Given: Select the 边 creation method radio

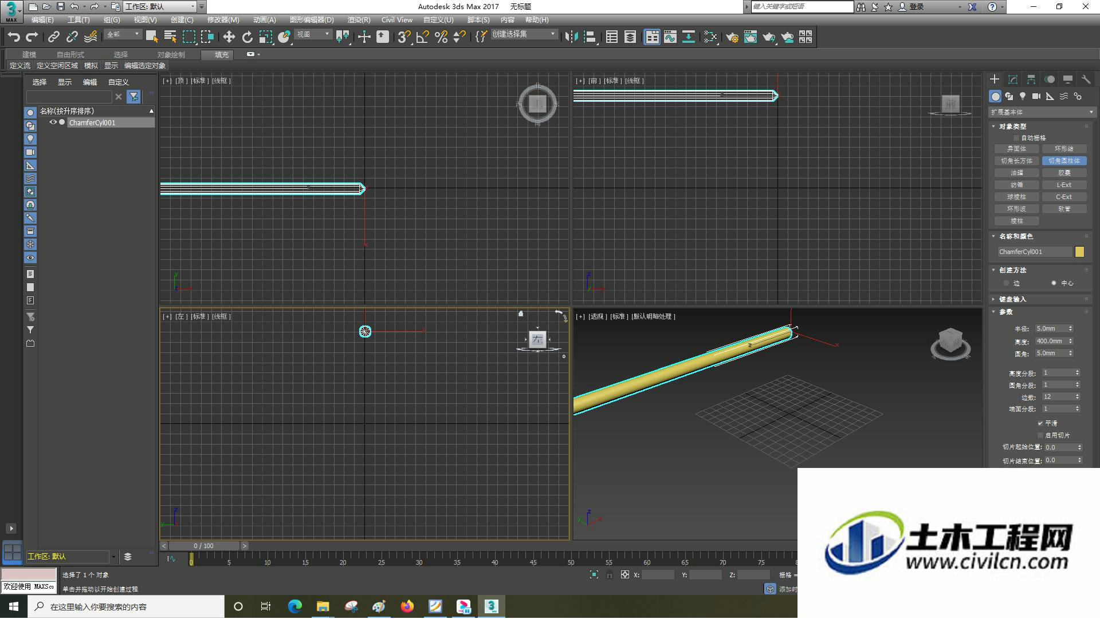Looking at the screenshot, I should pos(1006,283).
